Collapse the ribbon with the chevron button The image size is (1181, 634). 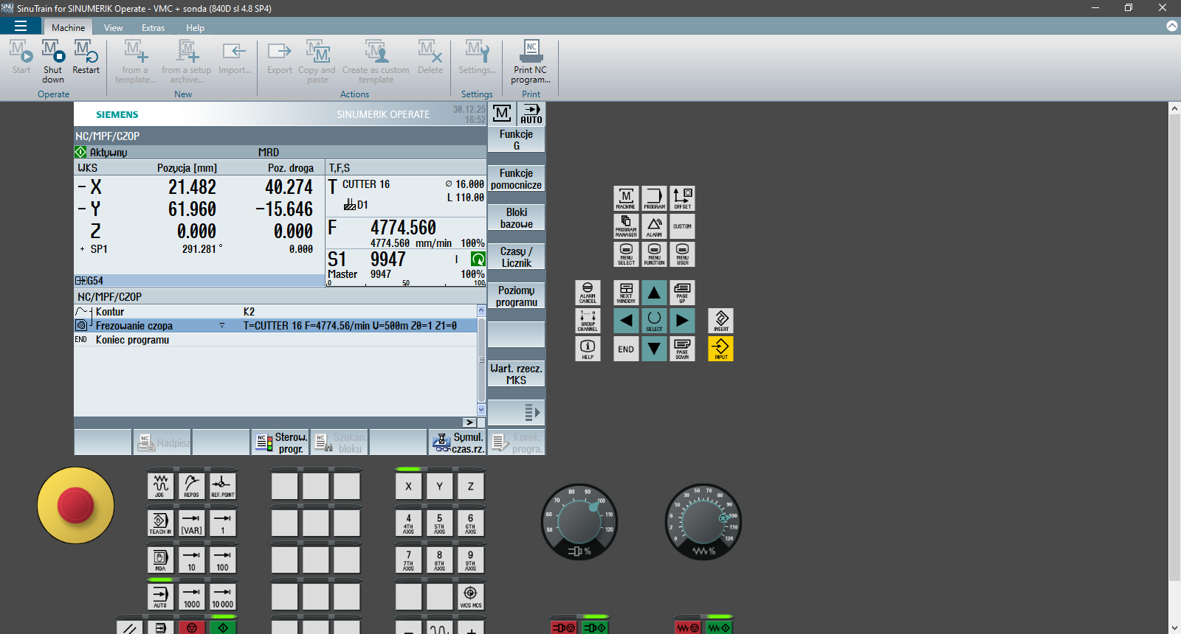(x=1172, y=27)
